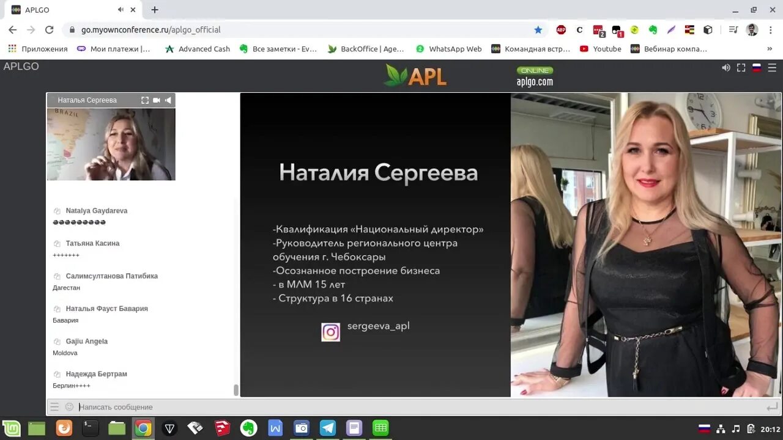Open the Chrome three-dot menu
Screen dimensions: 783x440
click(770, 29)
